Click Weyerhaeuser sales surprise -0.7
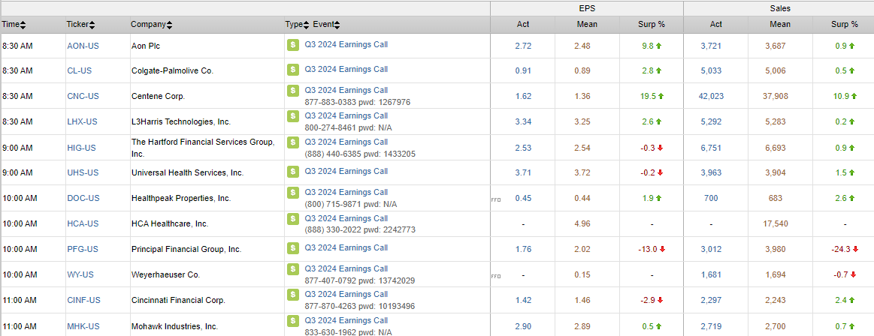The image size is (874, 336). point(842,274)
